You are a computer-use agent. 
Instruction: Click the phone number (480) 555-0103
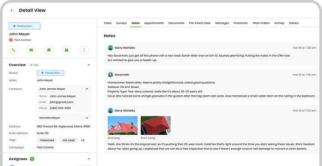click(60, 108)
